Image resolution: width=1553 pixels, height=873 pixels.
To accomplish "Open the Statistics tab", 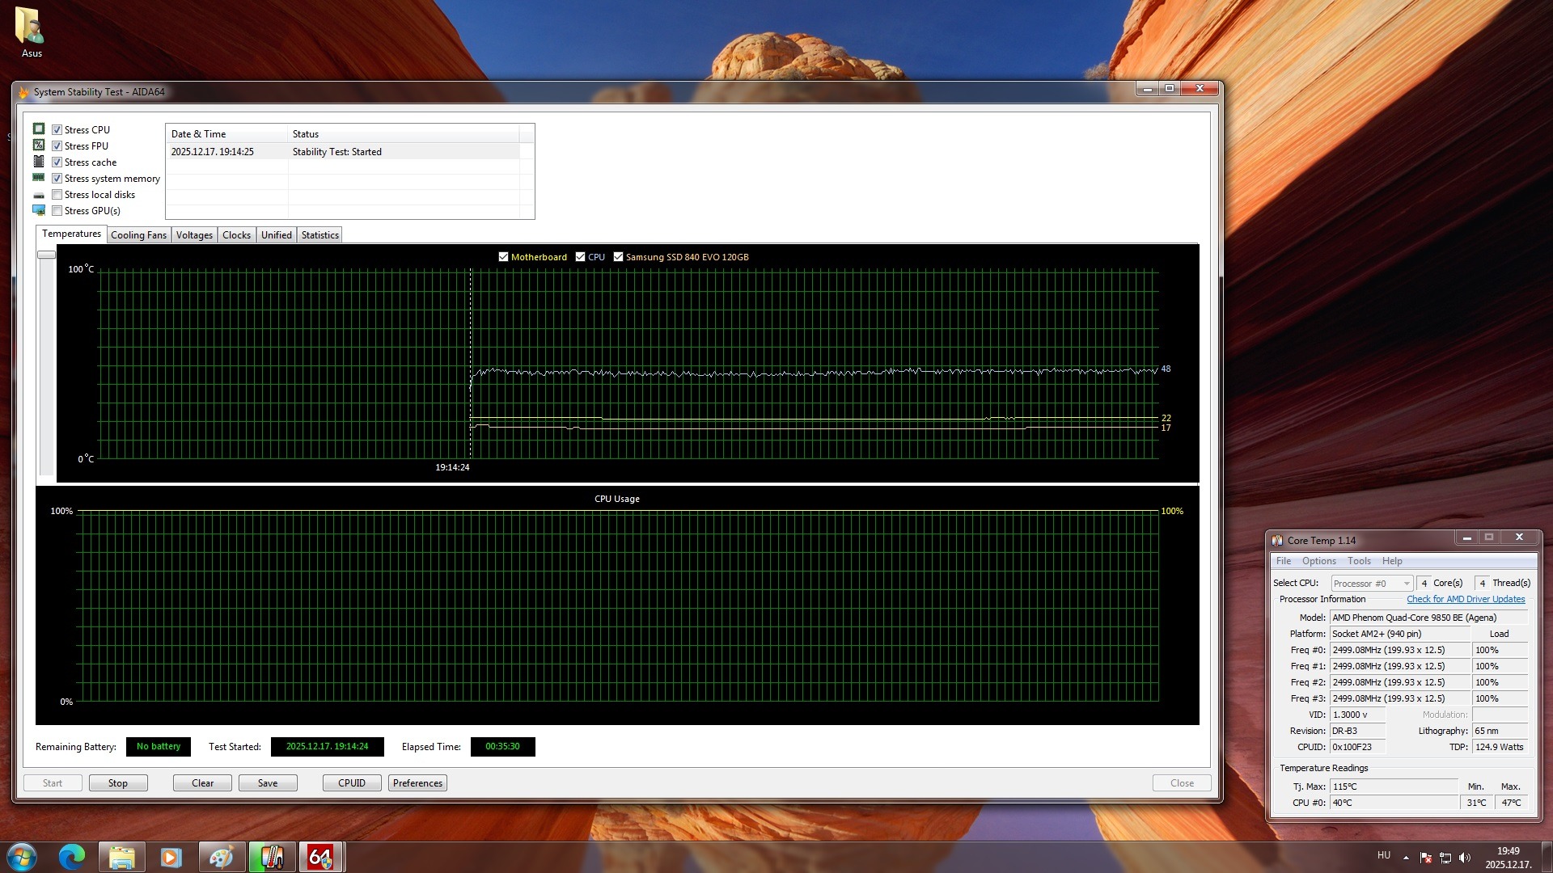I will pos(319,235).
